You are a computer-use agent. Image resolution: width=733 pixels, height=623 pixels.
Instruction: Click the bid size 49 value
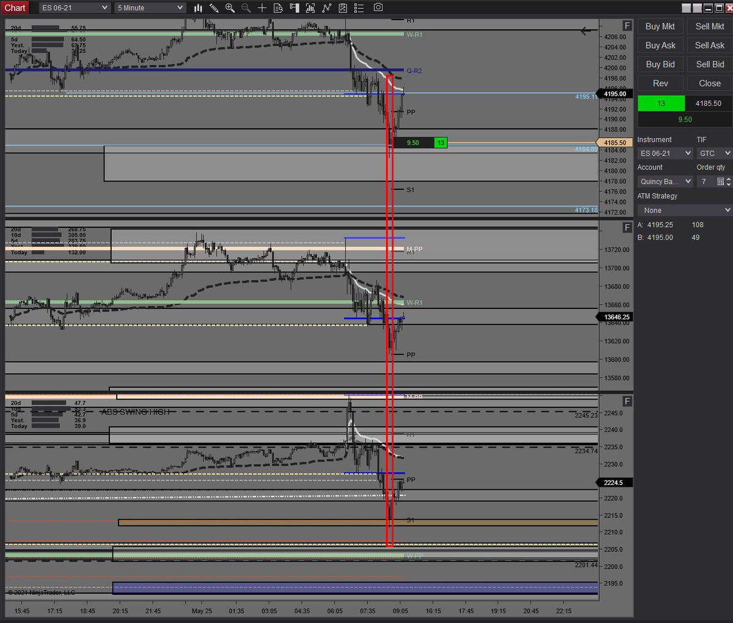click(696, 238)
